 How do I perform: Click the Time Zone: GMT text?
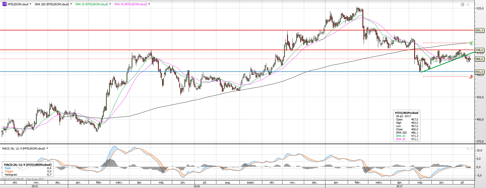coord(35,179)
